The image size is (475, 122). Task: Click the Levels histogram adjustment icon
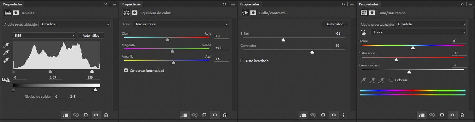[x=7, y=13]
